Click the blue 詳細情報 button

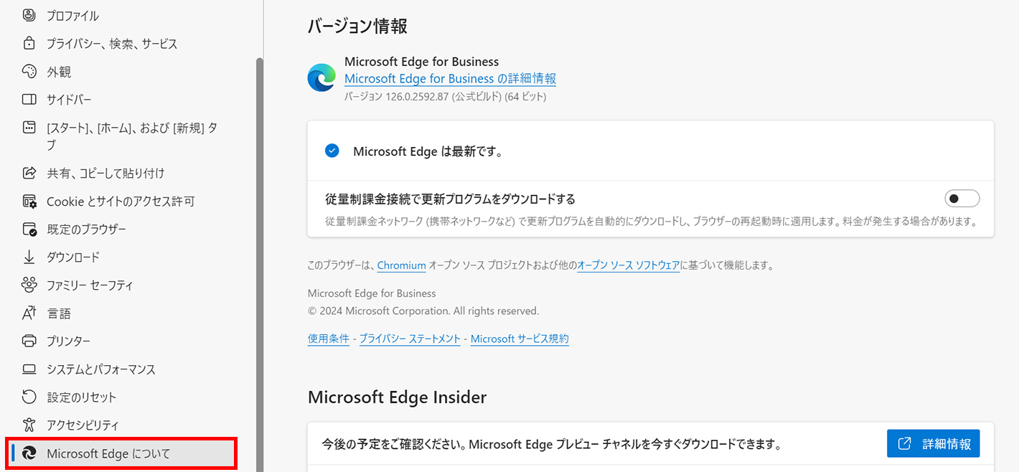pyautogui.click(x=933, y=444)
